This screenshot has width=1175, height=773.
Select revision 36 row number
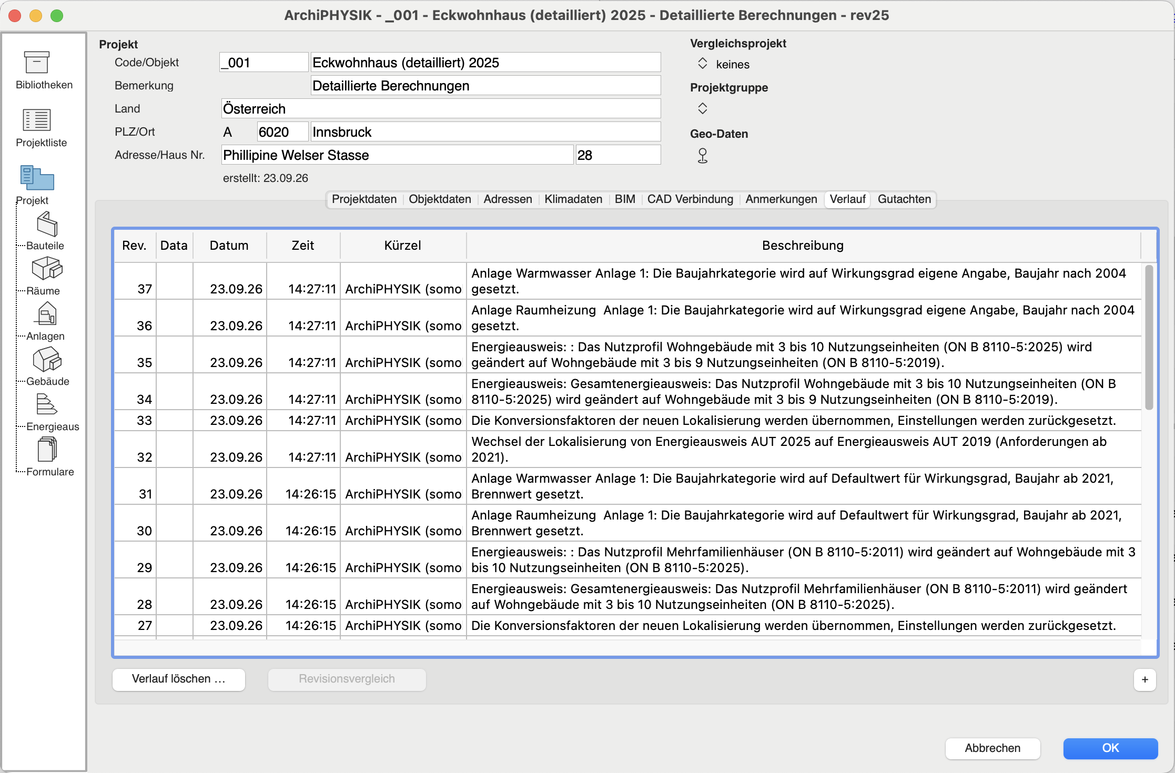[145, 326]
